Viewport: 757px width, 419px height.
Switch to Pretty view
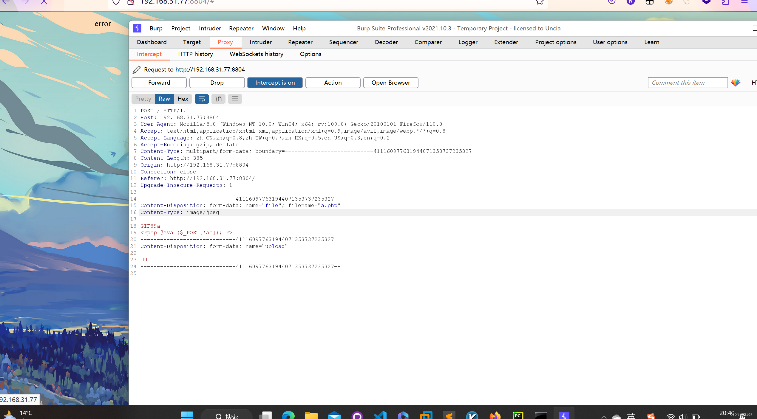click(143, 99)
